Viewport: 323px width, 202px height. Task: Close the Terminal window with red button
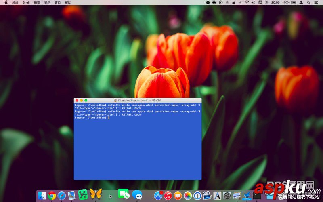(77, 100)
